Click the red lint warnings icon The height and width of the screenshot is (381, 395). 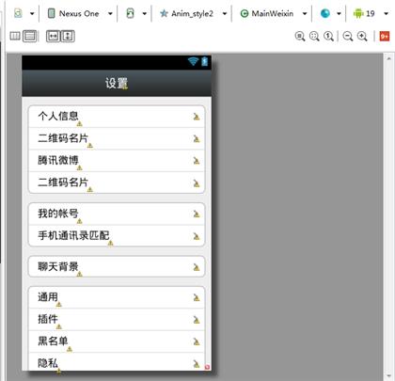pos(385,37)
